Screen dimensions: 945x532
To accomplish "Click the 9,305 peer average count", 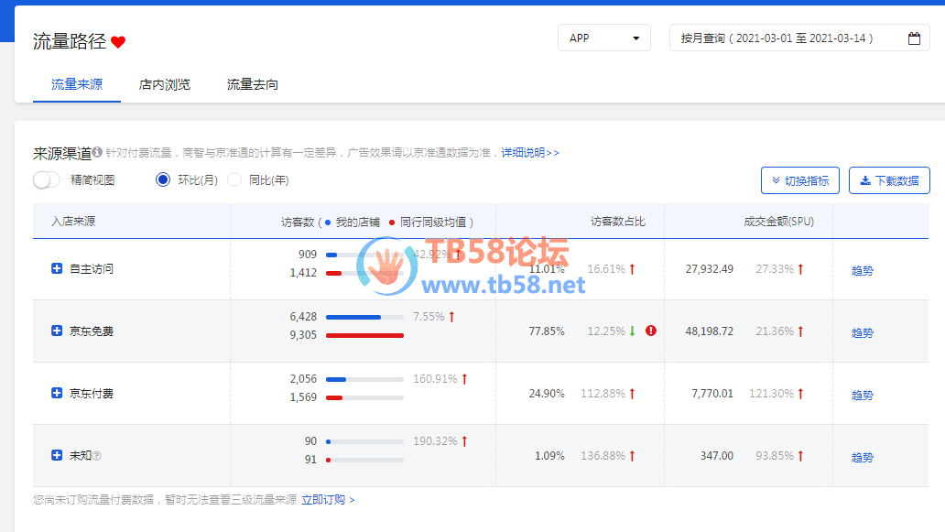I will (303, 334).
